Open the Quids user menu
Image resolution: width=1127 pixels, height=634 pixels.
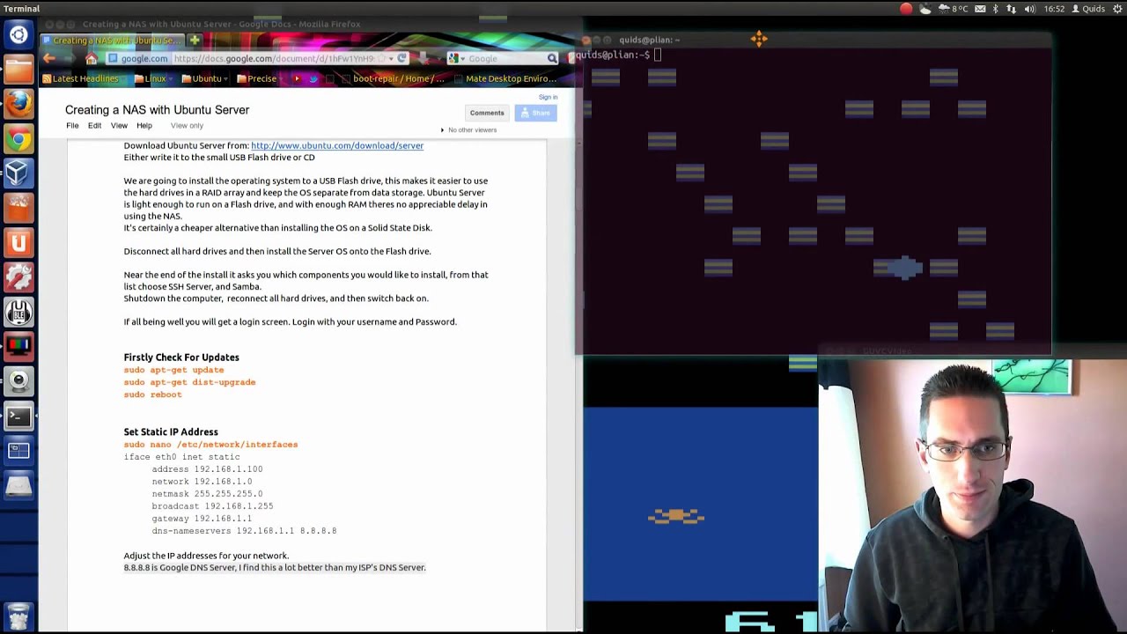tap(1087, 9)
